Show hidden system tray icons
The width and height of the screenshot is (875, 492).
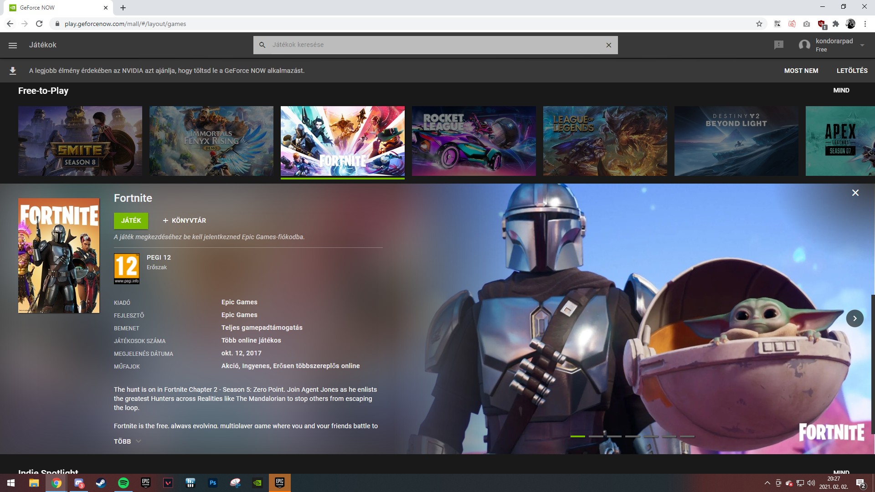tap(767, 483)
